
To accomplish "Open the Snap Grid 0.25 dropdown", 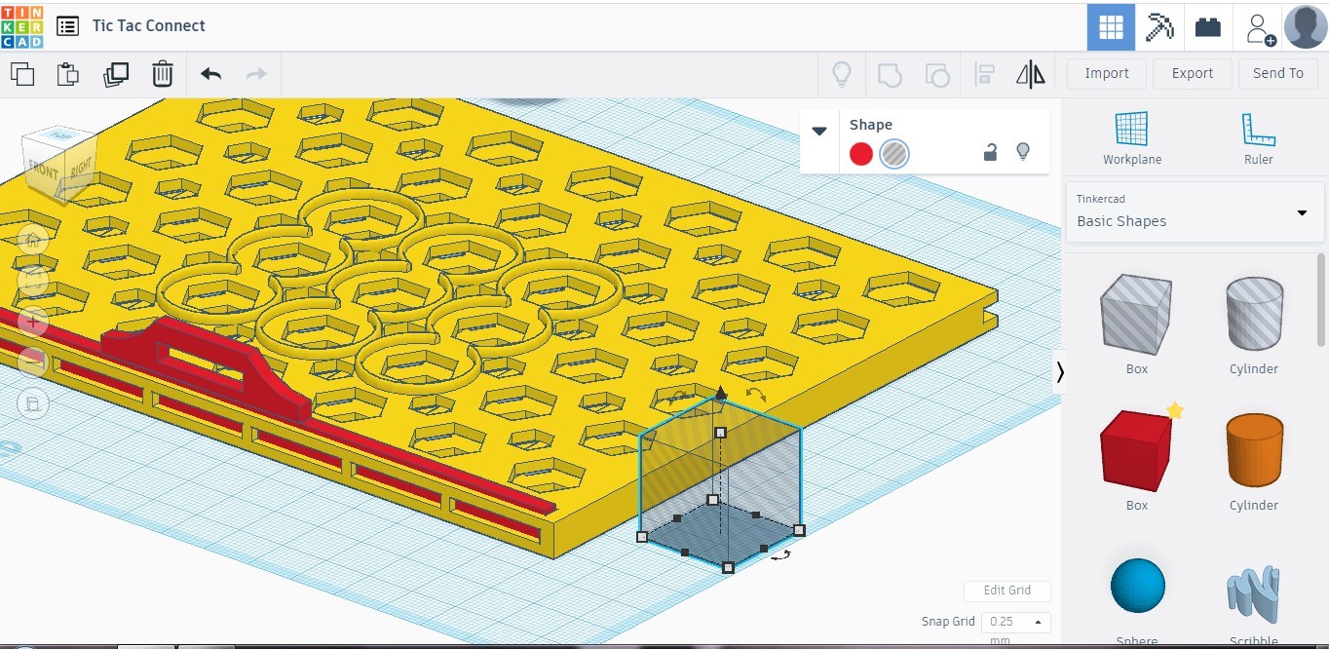I will (x=1015, y=622).
